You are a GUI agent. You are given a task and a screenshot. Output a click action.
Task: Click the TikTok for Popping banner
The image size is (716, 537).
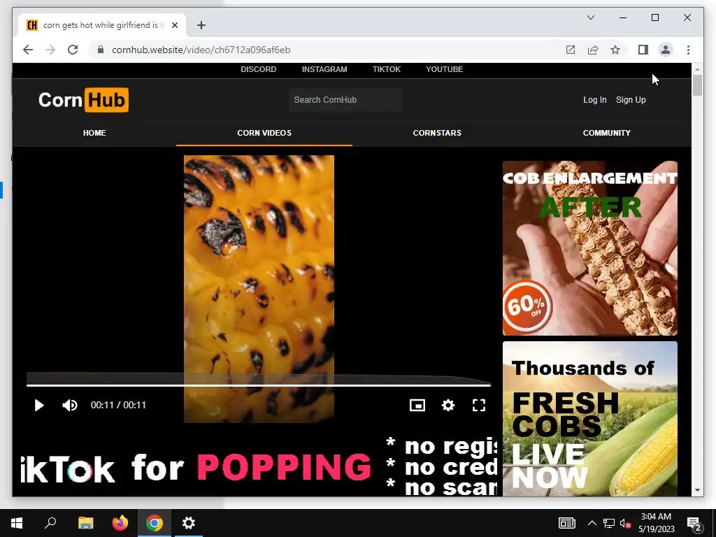point(259,466)
